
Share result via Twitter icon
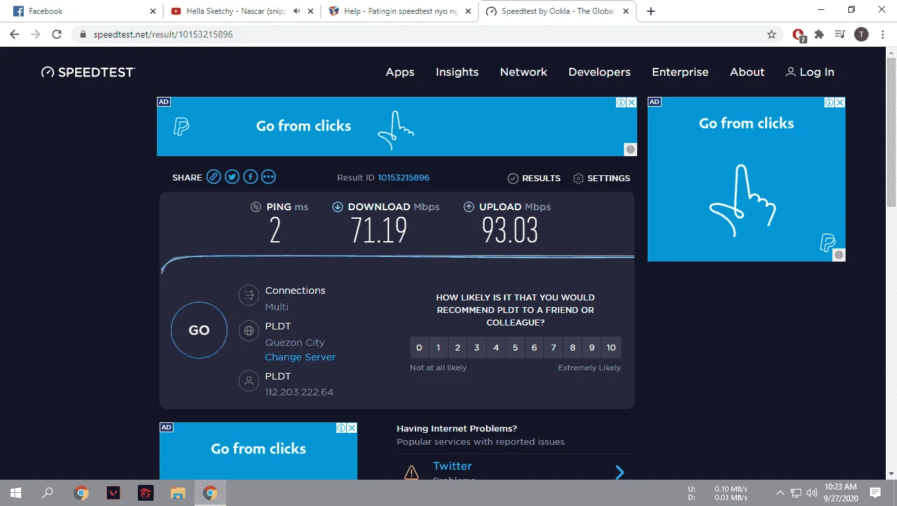pos(232,177)
